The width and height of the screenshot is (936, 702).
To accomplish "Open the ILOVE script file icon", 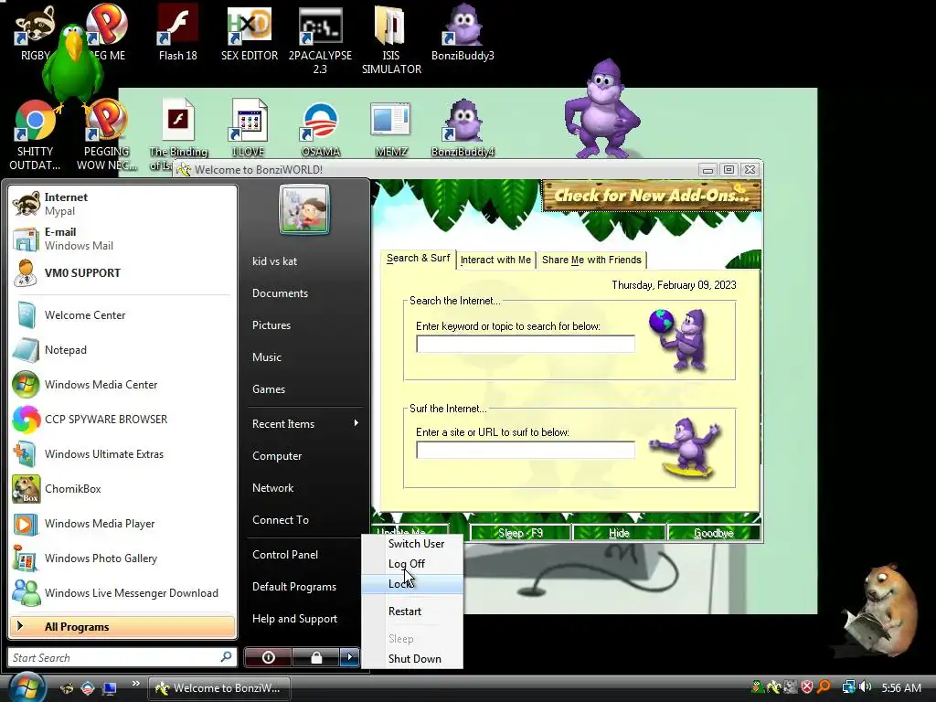I will coord(249,128).
